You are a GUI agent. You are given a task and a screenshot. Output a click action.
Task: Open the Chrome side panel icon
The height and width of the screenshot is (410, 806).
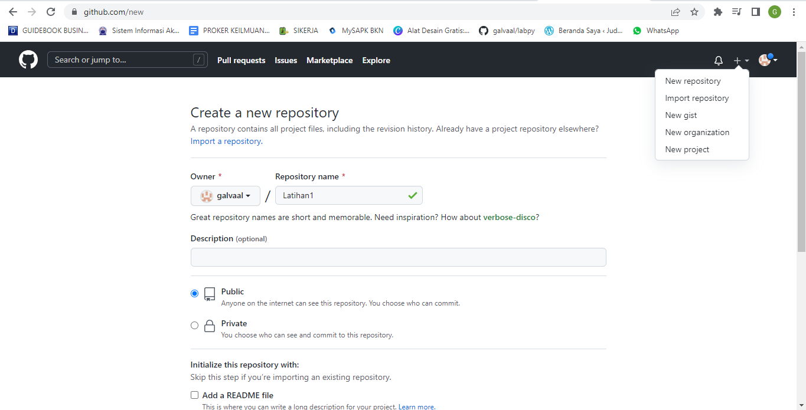click(756, 11)
